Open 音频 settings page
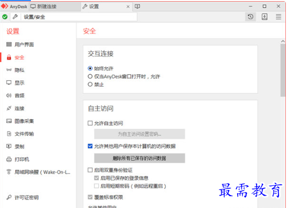The height and width of the screenshot is (208, 287). [20, 96]
